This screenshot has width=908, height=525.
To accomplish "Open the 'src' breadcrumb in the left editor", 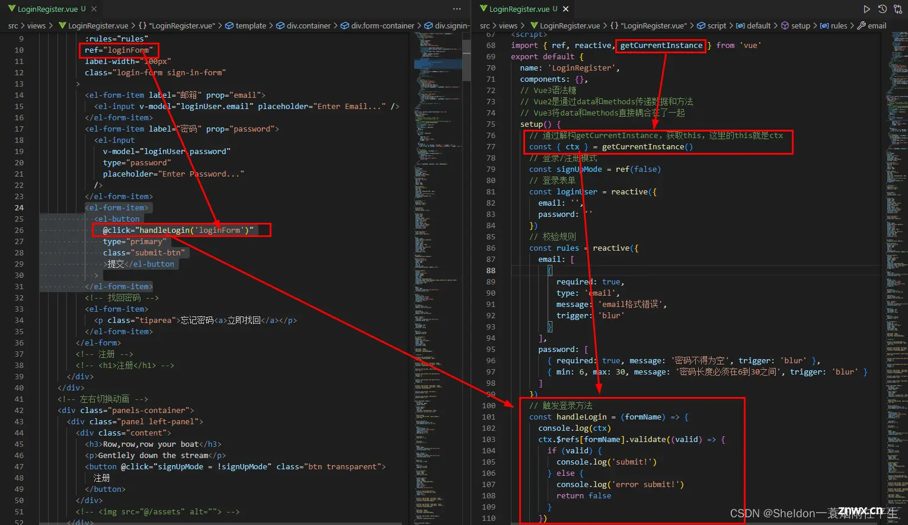I will pyautogui.click(x=13, y=25).
